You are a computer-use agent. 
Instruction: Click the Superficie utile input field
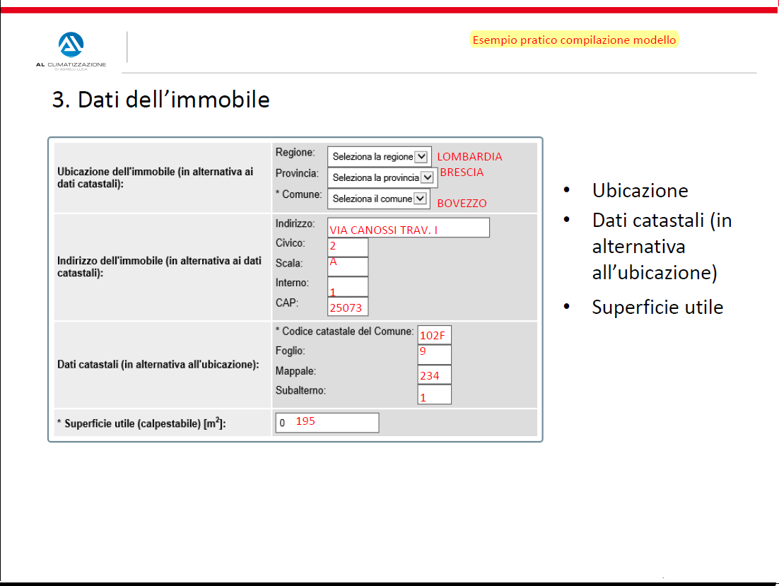(327, 423)
